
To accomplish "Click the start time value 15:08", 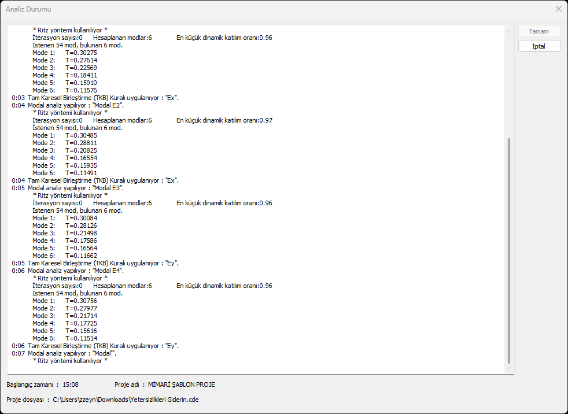I will tap(71, 385).
